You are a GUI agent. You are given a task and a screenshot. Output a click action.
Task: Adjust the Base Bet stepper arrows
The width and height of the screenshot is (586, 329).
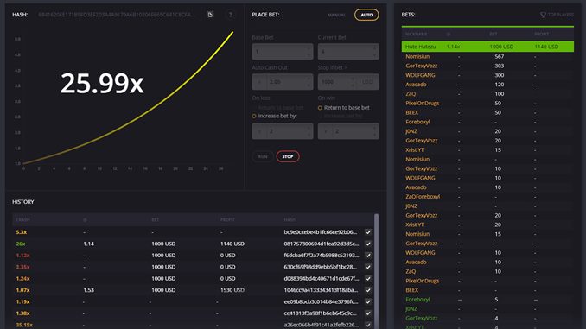[309, 52]
